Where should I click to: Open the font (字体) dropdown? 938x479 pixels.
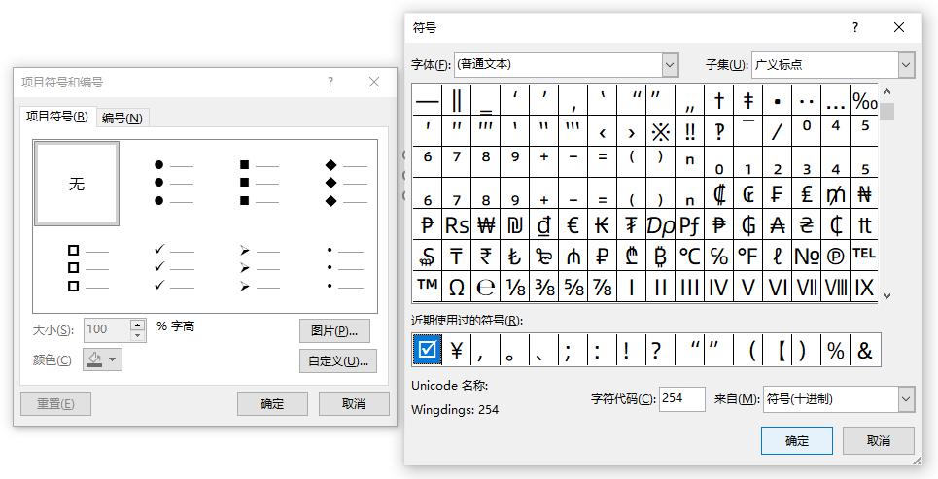click(670, 65)
